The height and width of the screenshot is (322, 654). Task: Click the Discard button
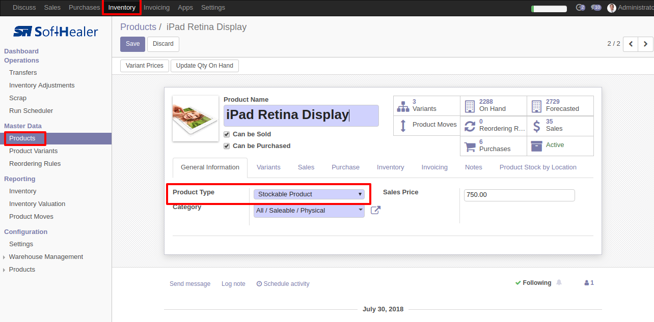click(x=163, y=44)
